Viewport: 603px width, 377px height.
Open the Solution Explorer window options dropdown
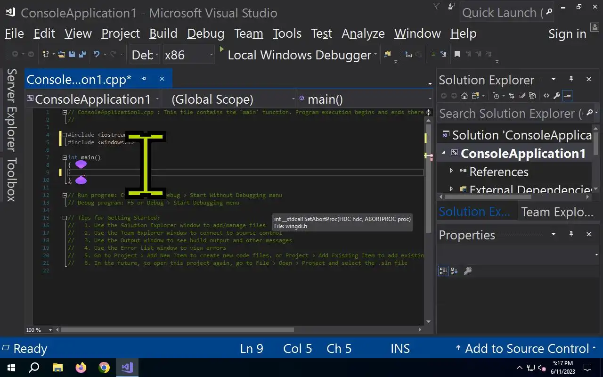(554, 79)
